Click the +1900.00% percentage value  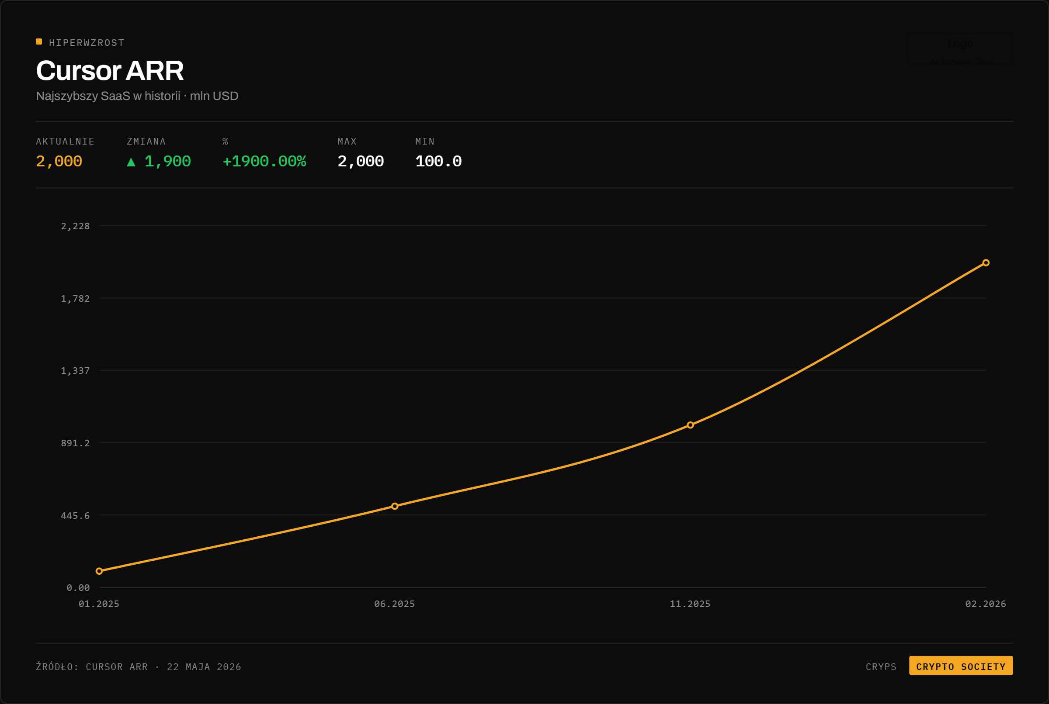(264, 162)
